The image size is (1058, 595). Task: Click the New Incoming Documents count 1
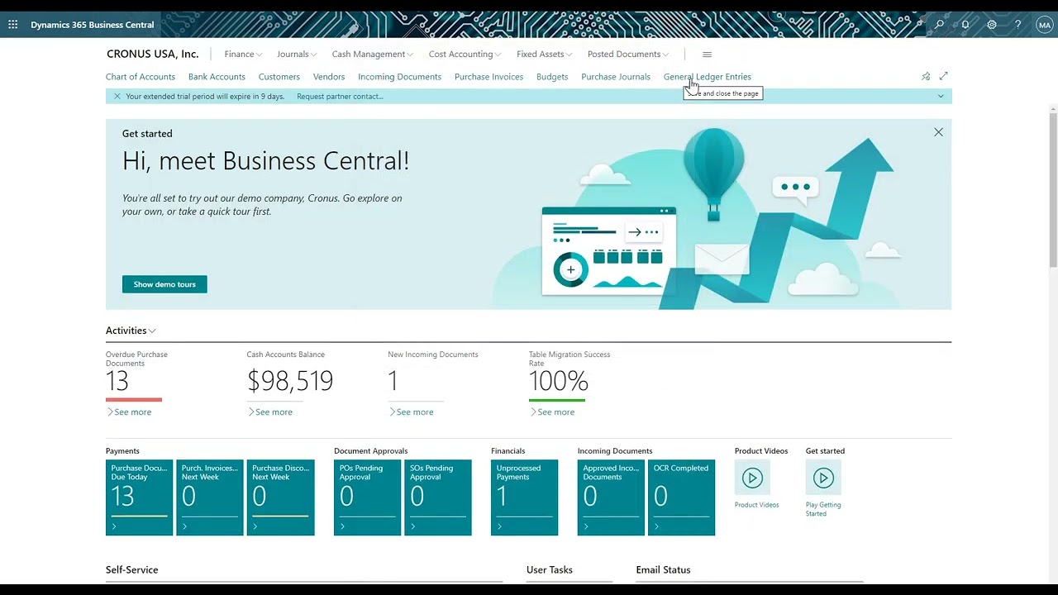tap(393, 381)
